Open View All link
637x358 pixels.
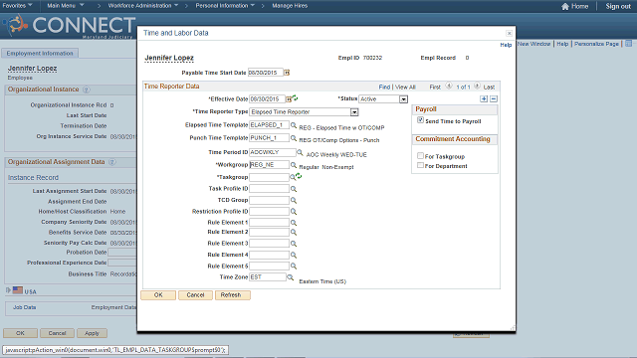(405, 87)
